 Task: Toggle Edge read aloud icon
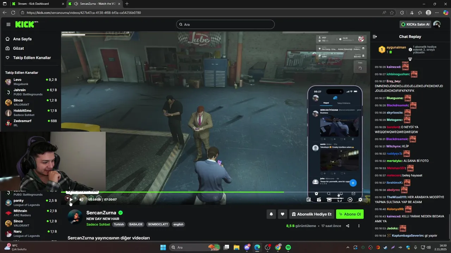384,13
